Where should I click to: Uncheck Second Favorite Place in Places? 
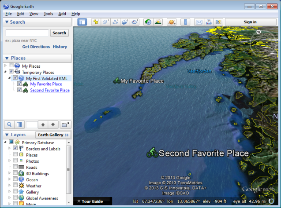point(19,90)
